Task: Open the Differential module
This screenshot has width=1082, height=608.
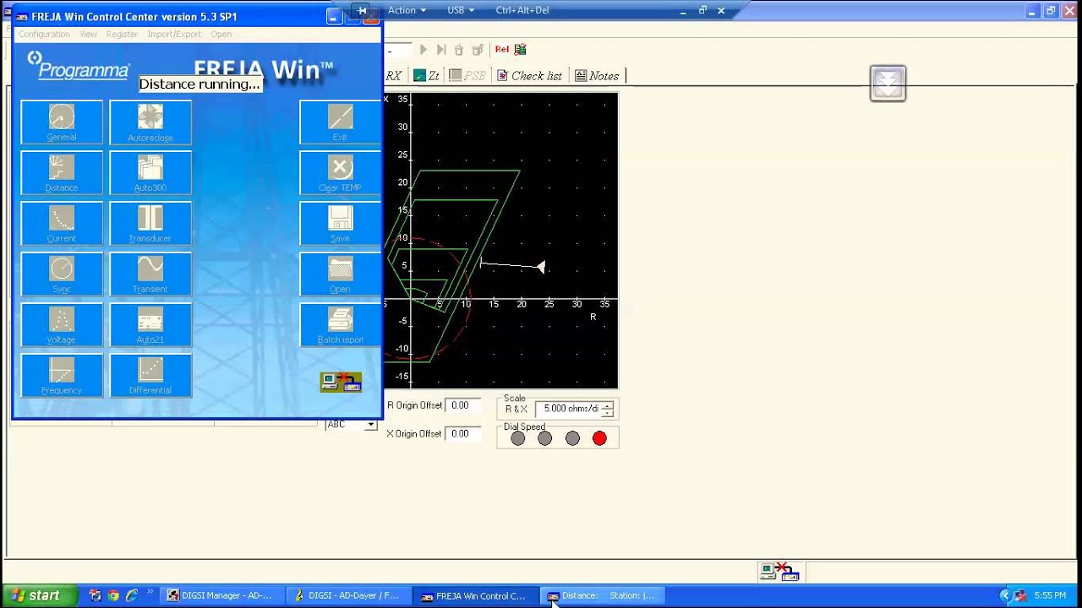Action: coord(150,375)
